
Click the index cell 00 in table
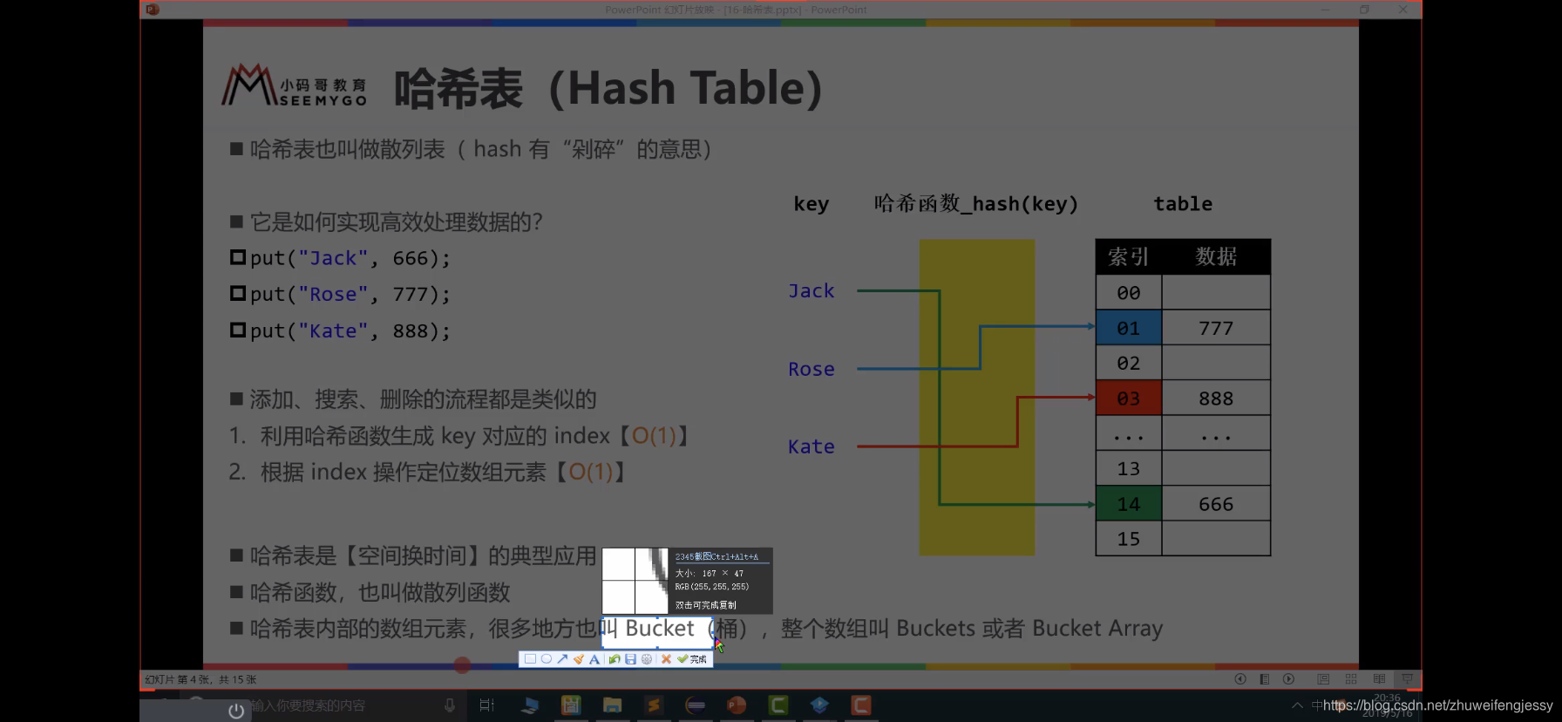(1129, 293)
